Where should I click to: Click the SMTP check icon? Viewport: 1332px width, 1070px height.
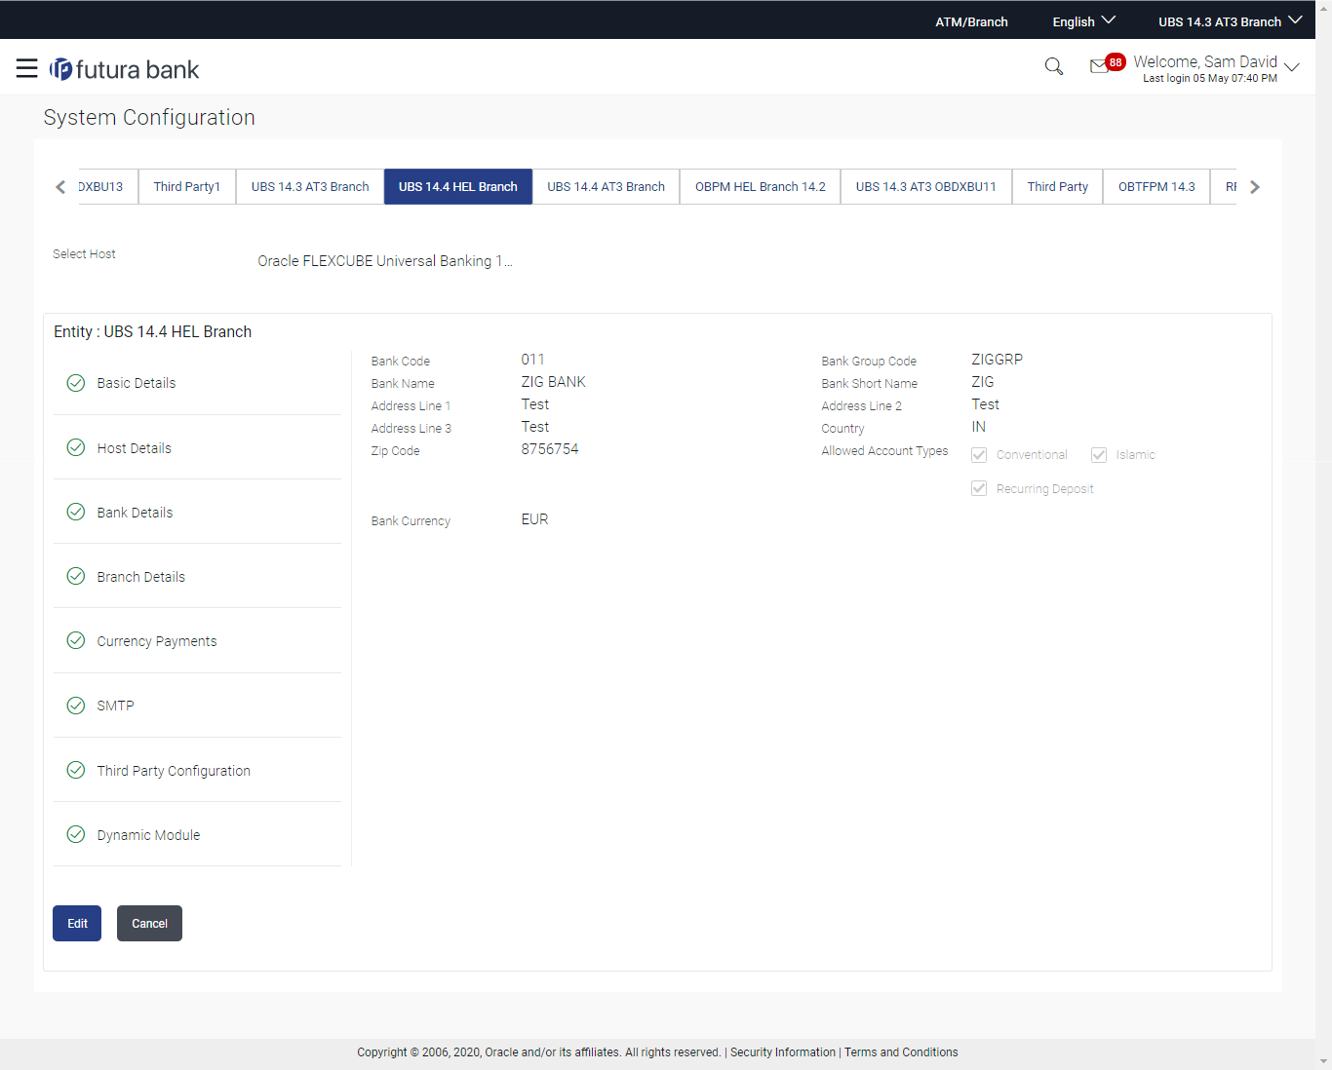[76, 706]
